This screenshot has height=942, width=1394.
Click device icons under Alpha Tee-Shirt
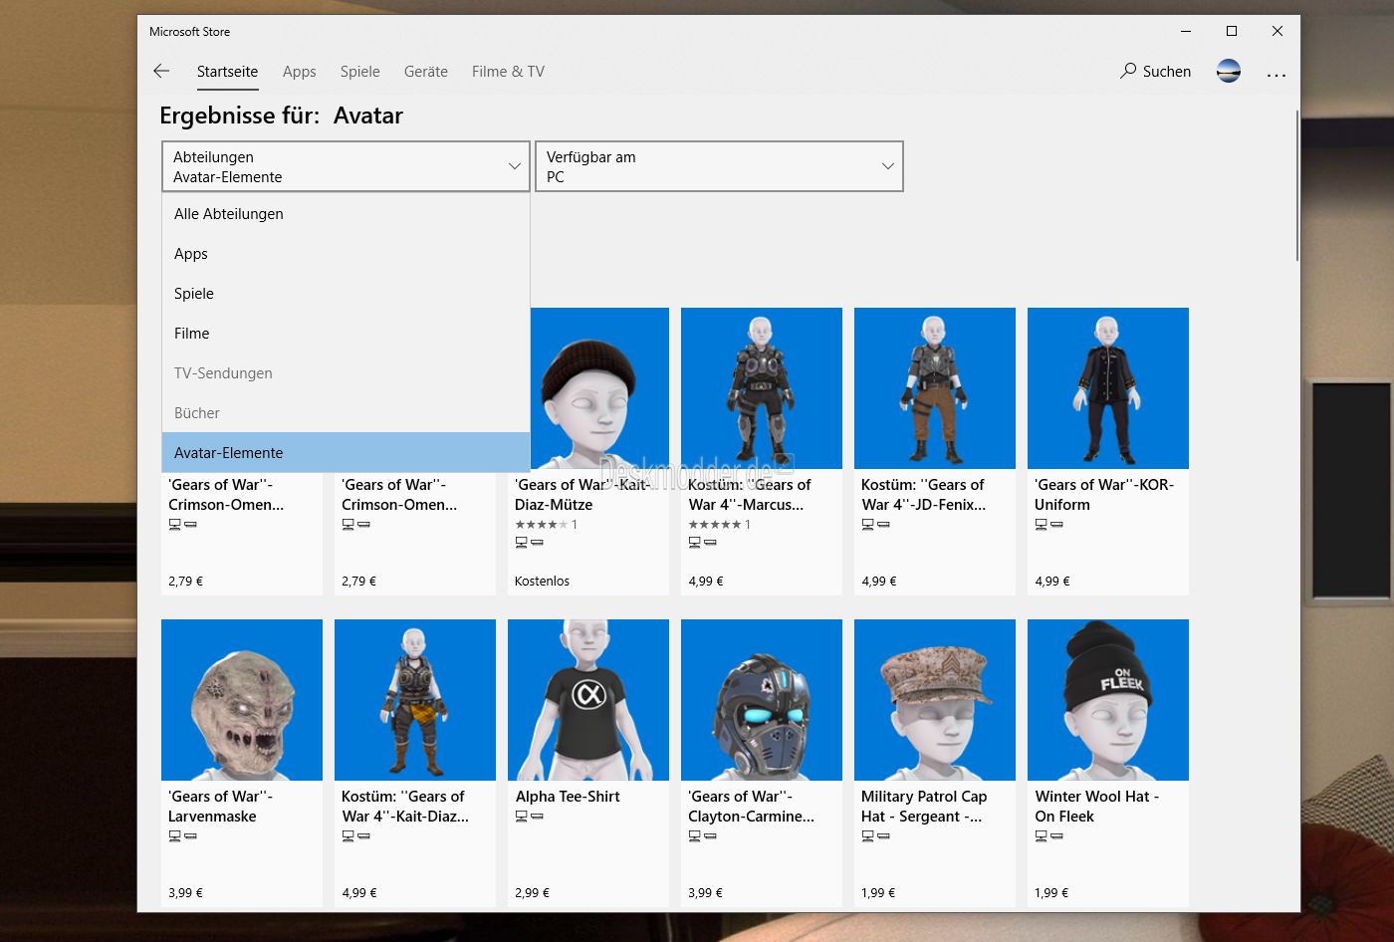pyautogui.click(x=529, y=817)
